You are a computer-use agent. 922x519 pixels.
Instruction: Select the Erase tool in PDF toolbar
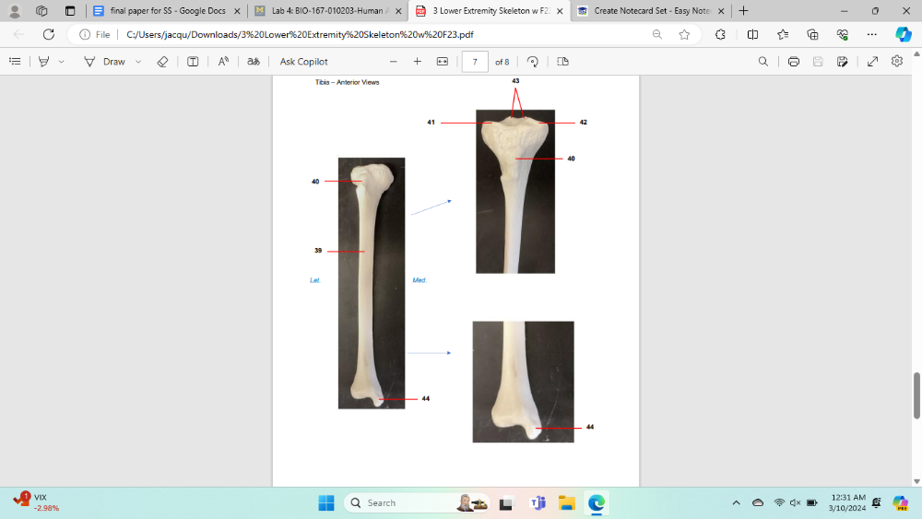[162, 62]
